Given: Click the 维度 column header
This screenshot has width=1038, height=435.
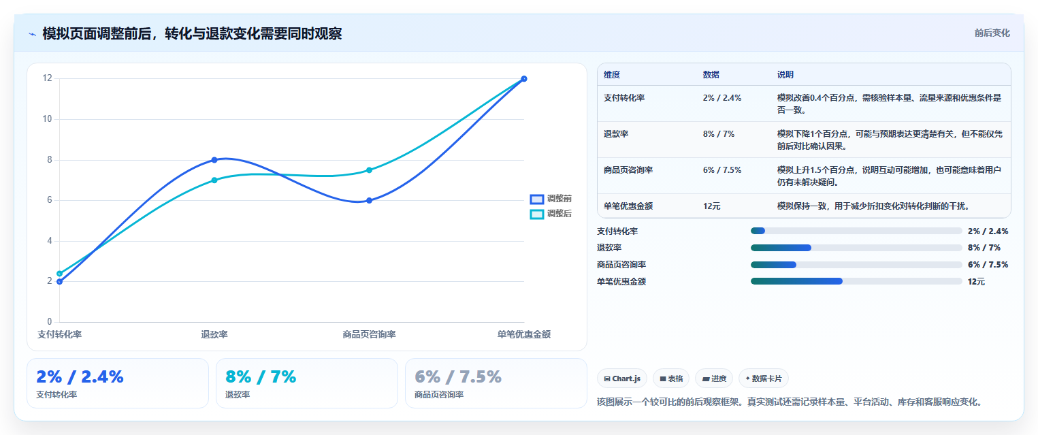Looking at the screenshot, I should point(612,75).
